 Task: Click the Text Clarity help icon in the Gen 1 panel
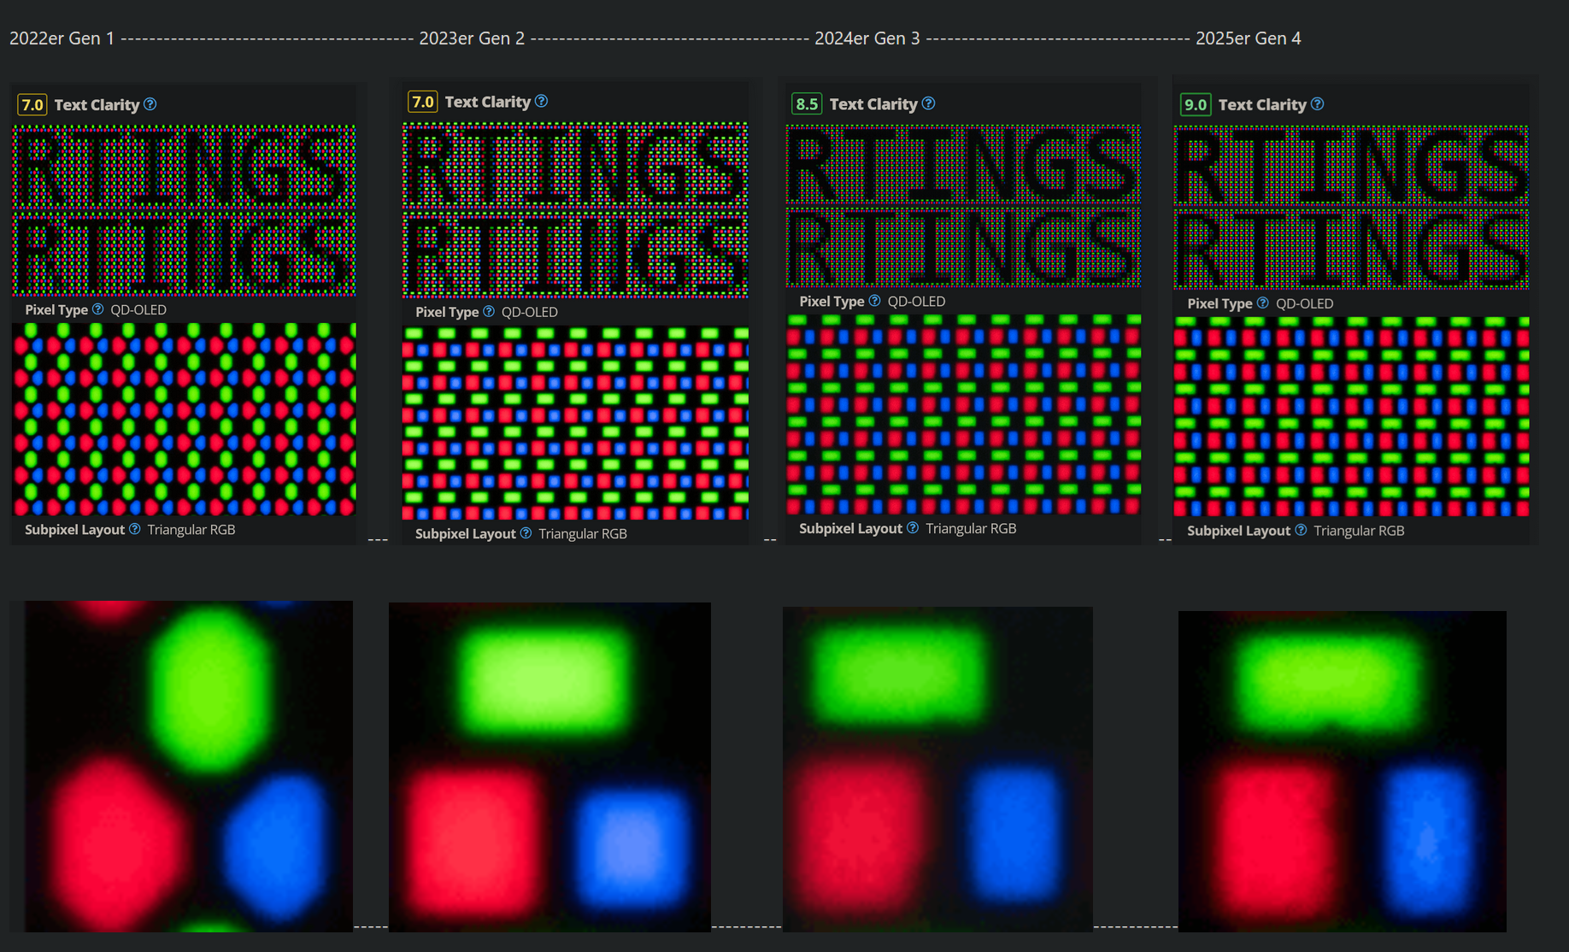(x=150, y=104)
